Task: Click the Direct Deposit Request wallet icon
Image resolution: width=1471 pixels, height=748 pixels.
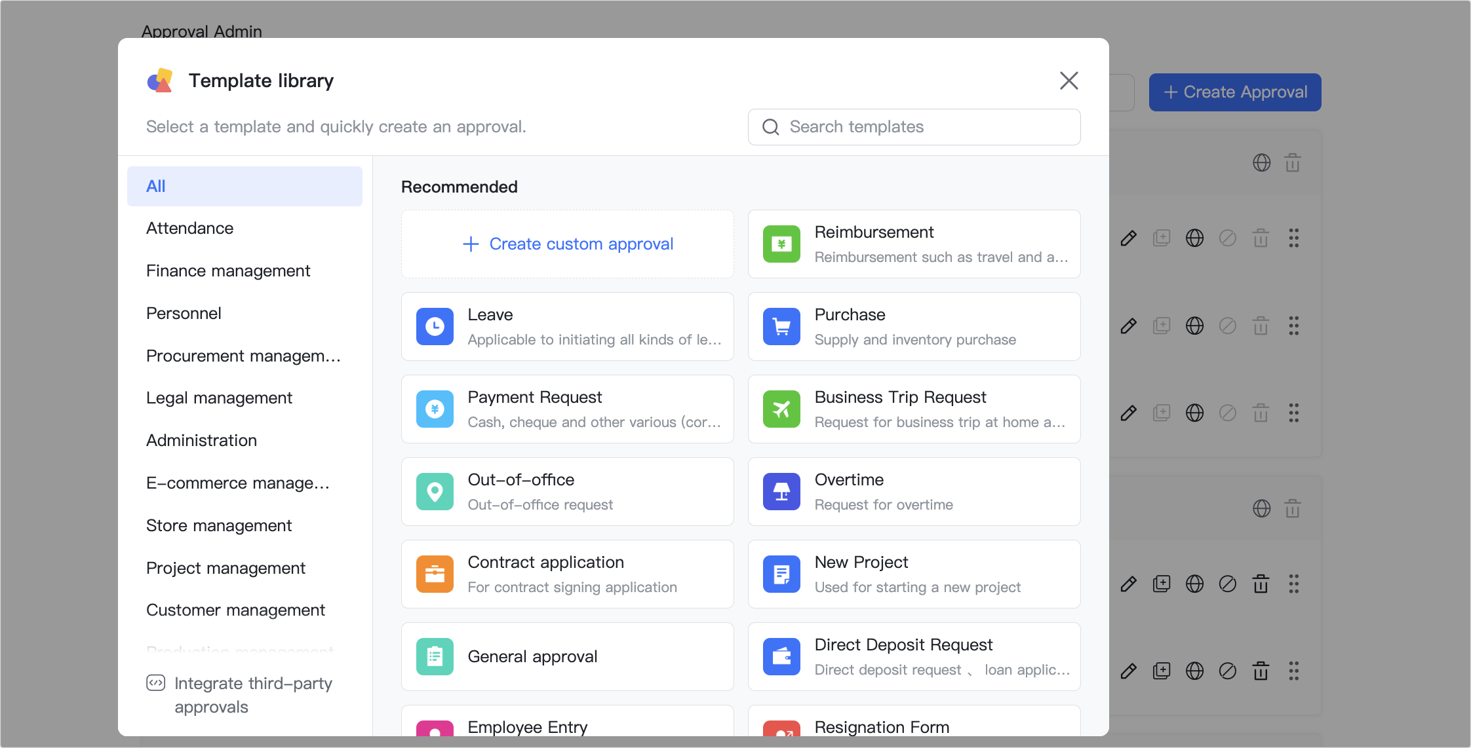Action: point(781,656)
